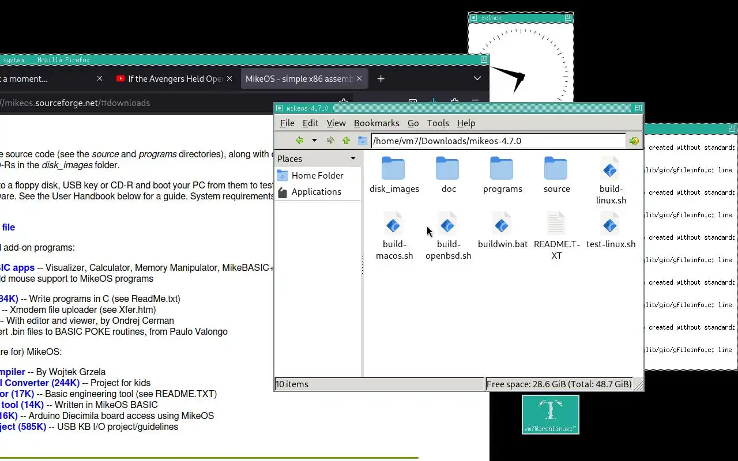Close the MikeOS Firefox tab
Screen dimensions: 738x461
click(x=360, y=79)
